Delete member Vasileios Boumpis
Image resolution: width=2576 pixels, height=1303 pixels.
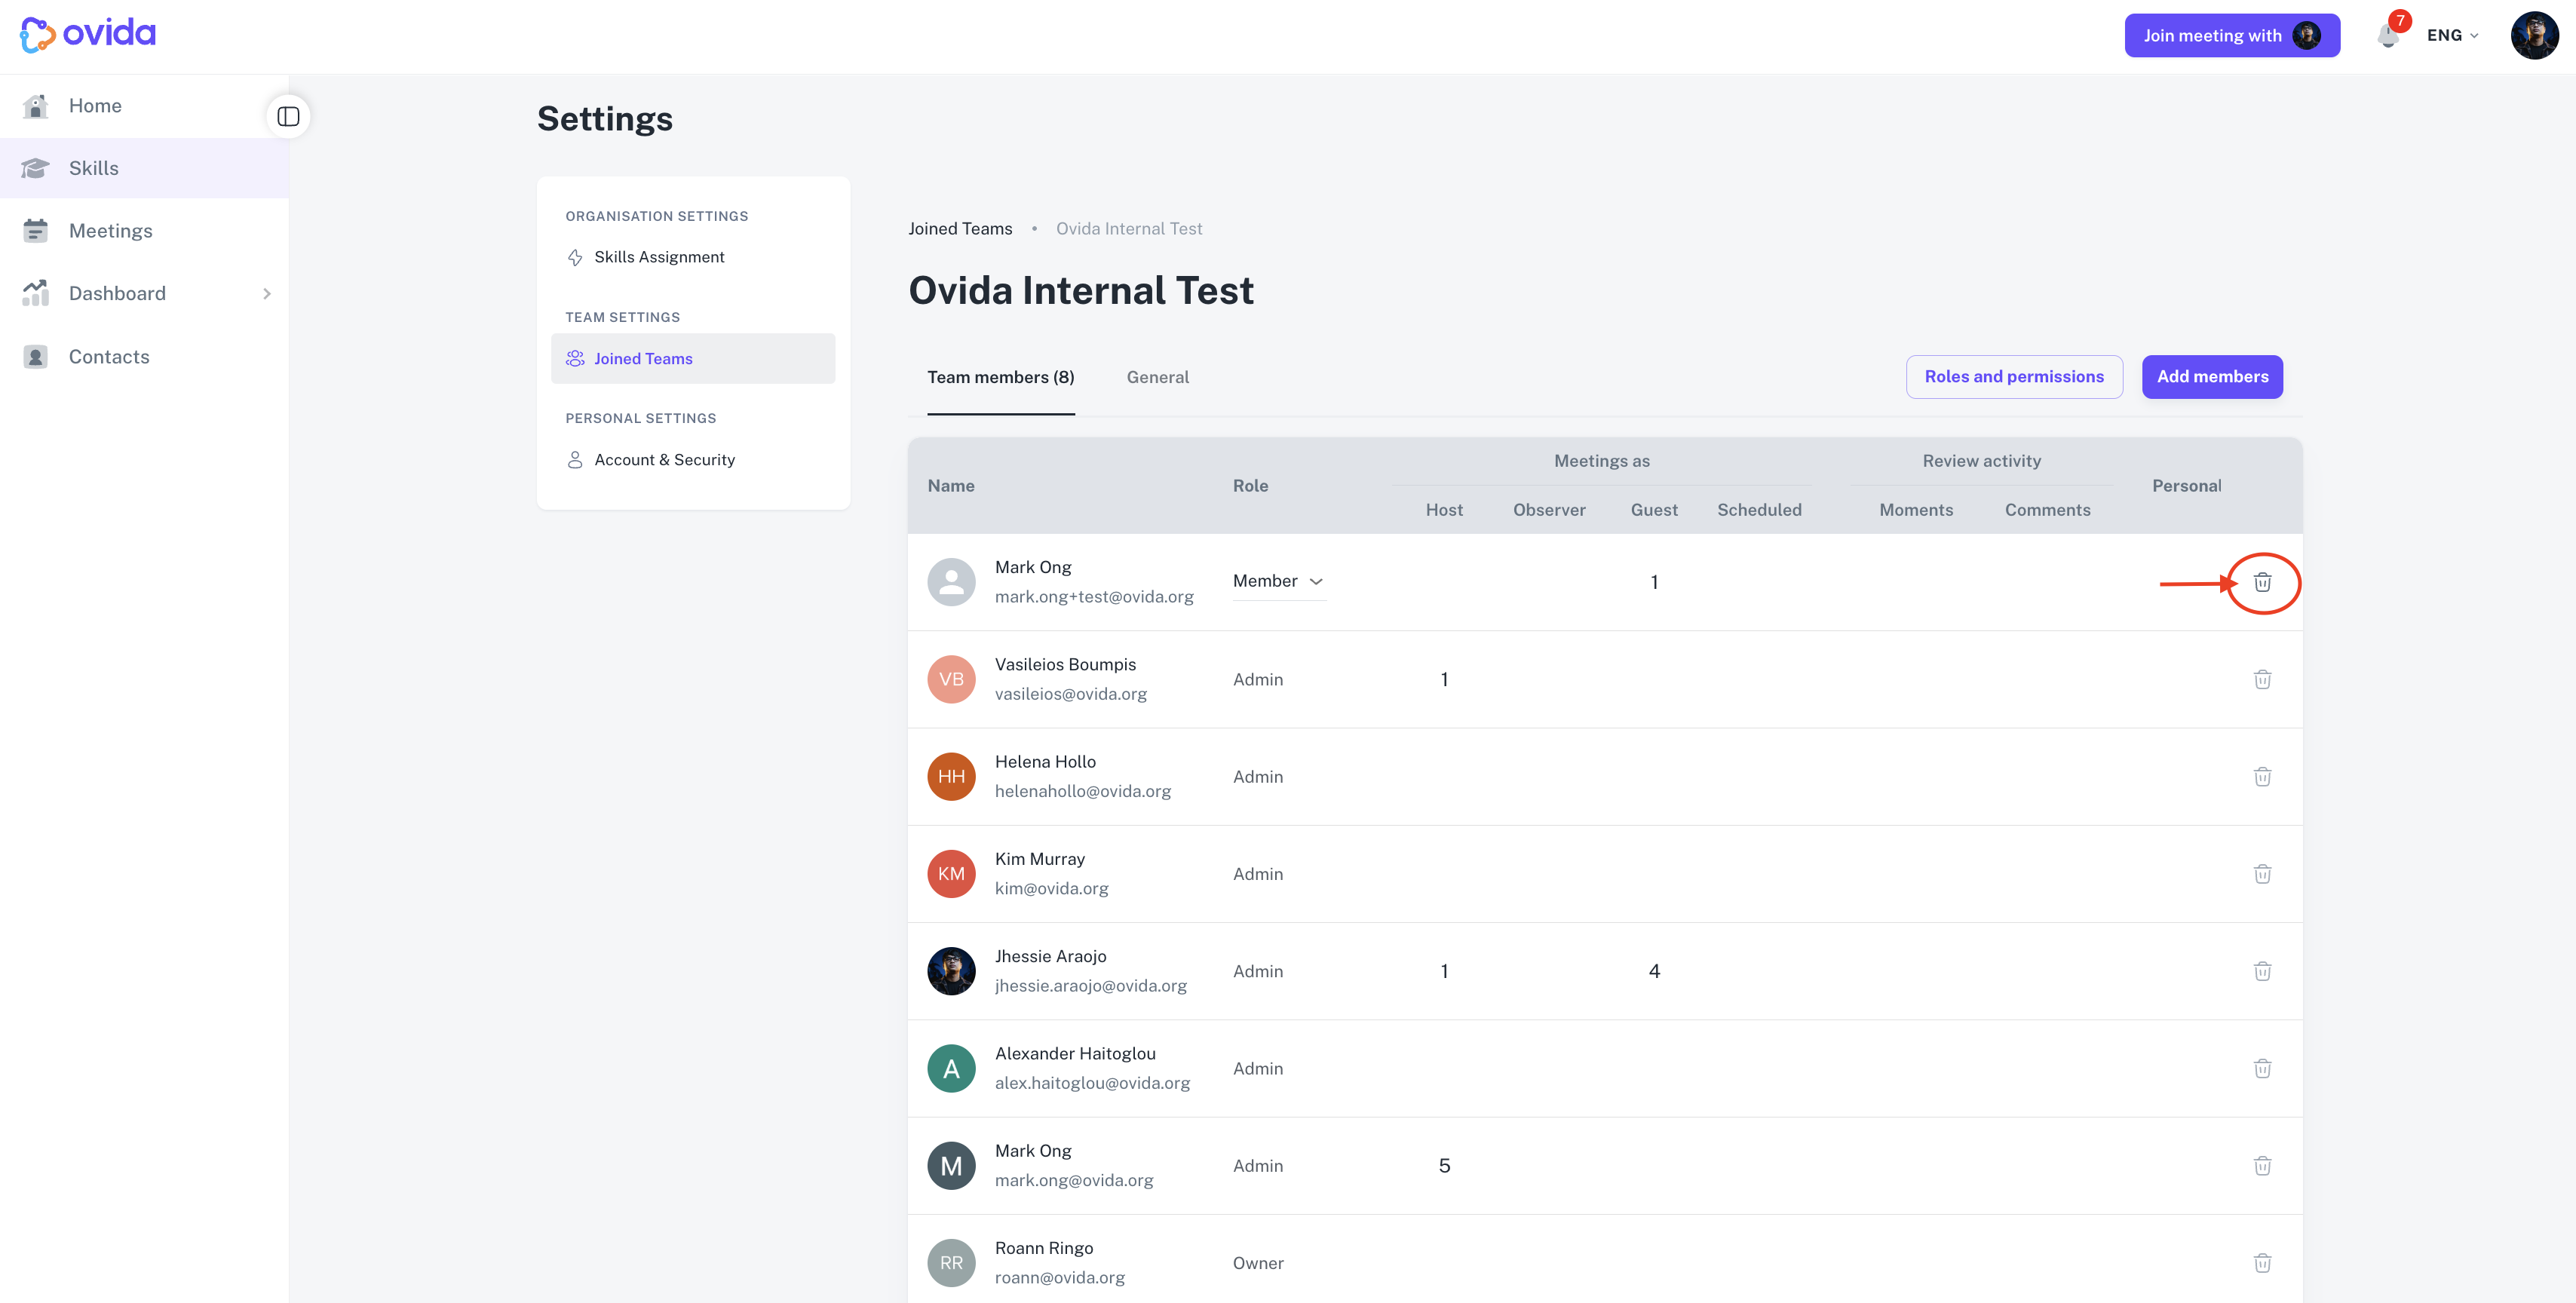tap(2262, 679)
